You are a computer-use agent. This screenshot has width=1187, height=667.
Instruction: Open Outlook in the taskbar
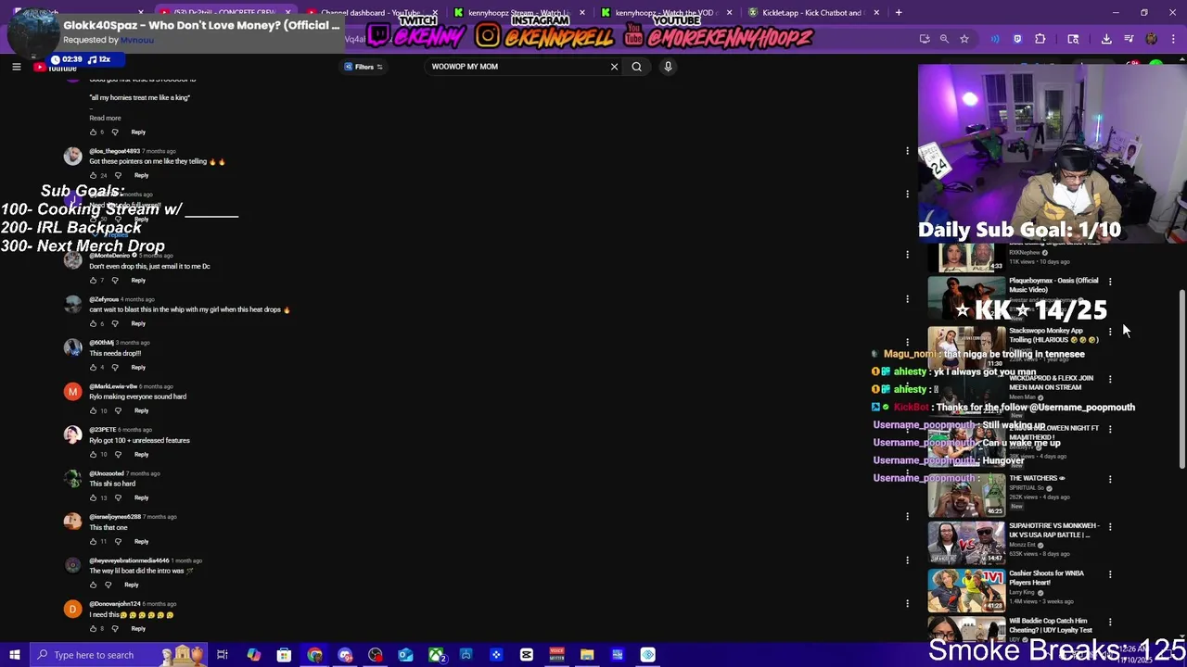[405, 655]
